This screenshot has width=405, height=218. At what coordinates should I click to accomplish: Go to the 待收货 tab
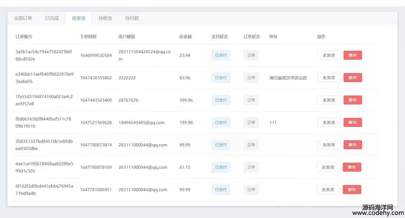[x=105, y=18]
